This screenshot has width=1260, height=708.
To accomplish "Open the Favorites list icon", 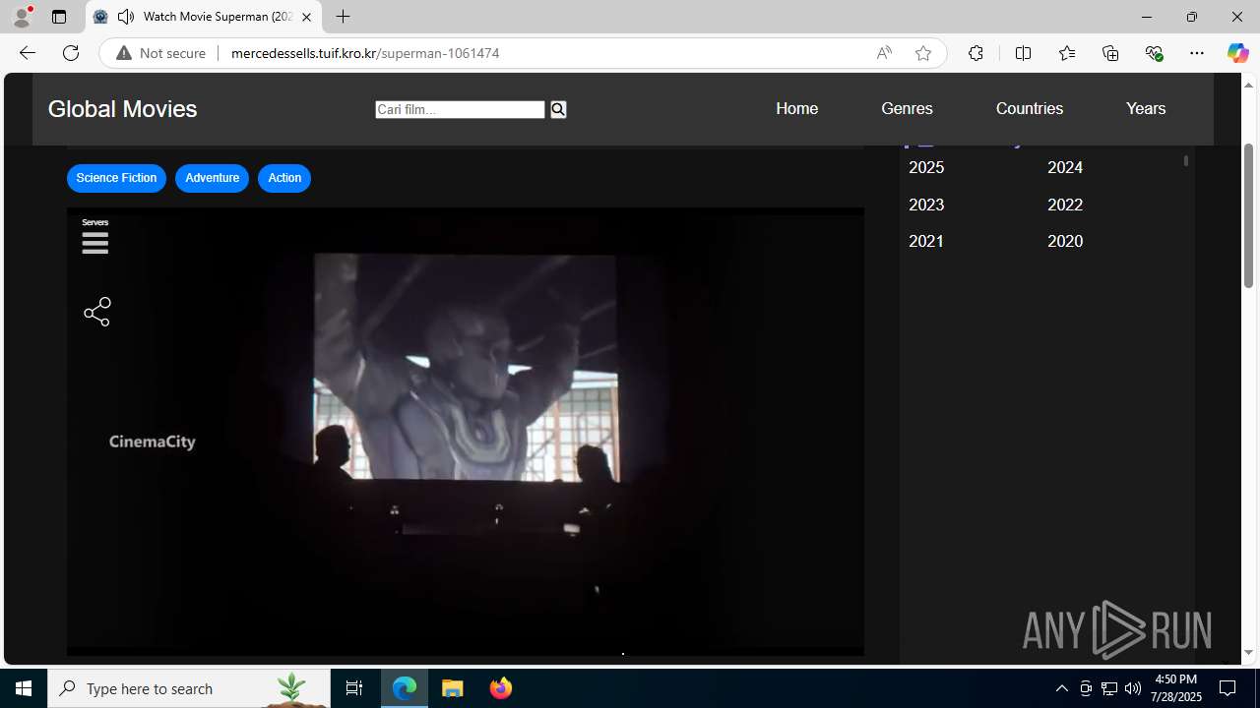I will [1067, 53].
